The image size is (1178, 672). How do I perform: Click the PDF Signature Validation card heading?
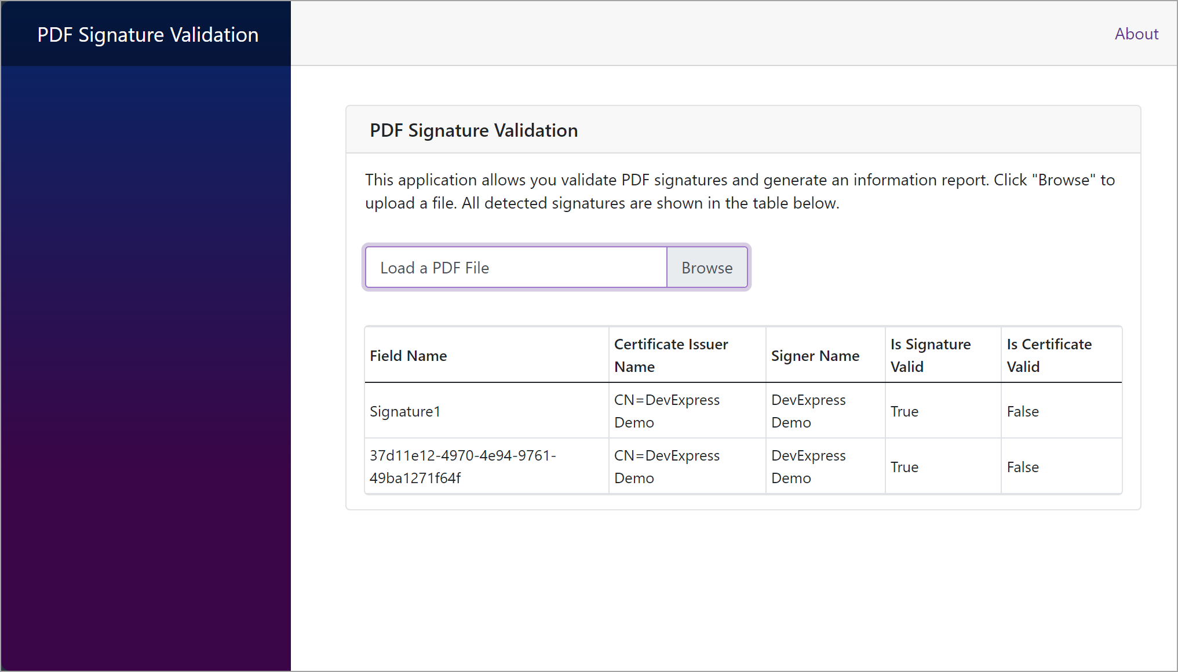473,130
